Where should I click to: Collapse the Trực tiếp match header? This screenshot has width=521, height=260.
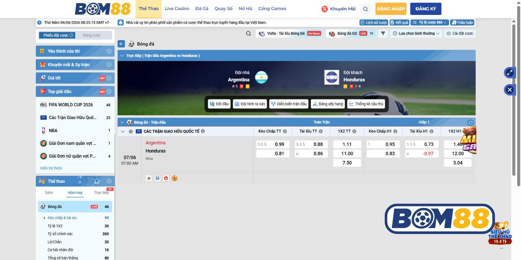tap(122, 56)
